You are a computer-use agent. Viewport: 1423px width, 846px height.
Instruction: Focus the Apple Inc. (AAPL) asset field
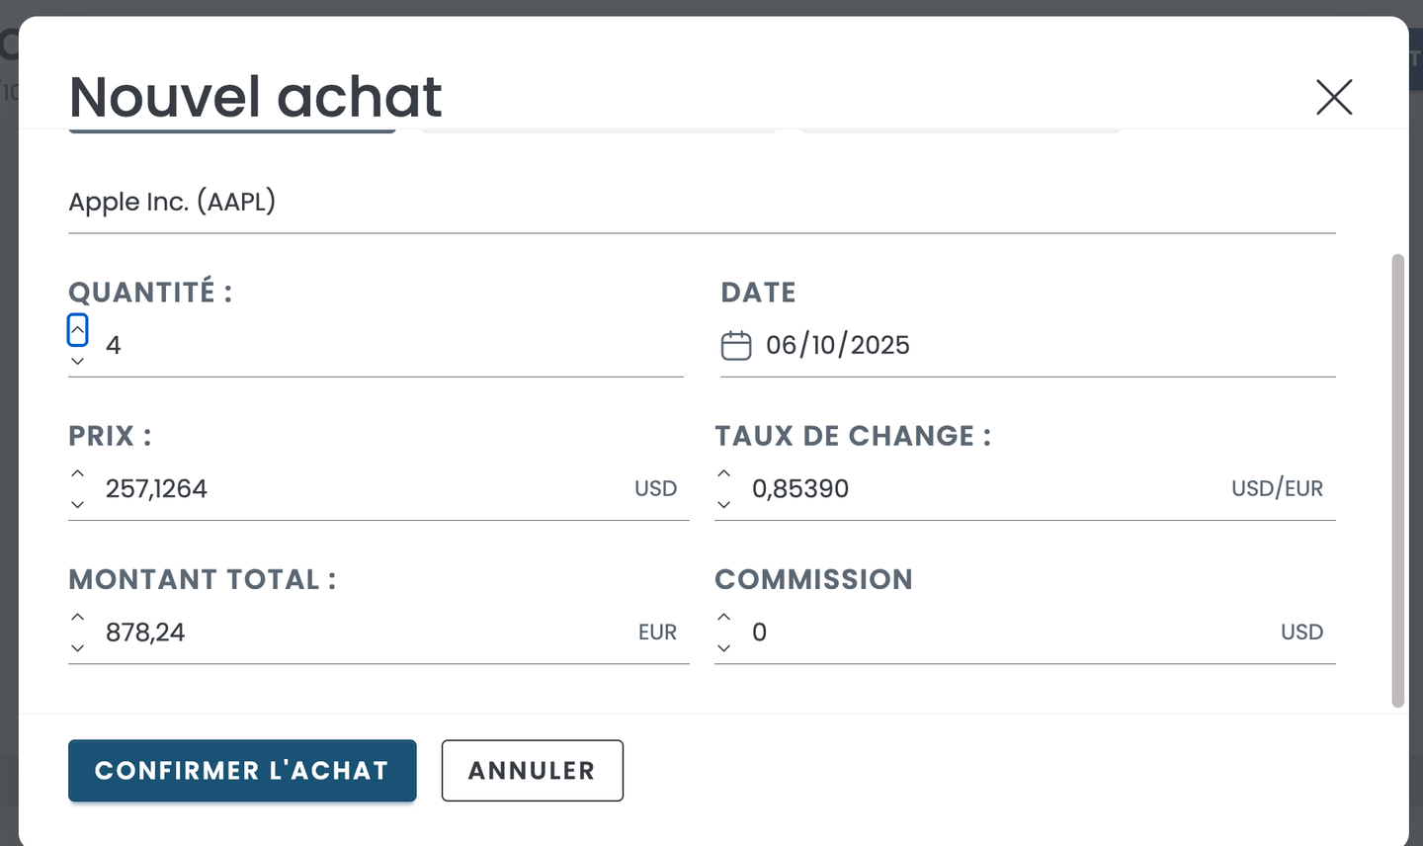(x=692, y=202)
